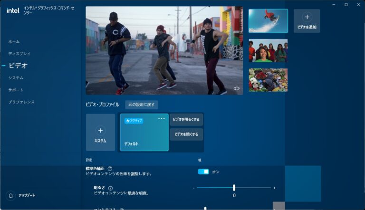Viewport: 365px width, 210px height.
Task: Click the plus icon to add video
Action: 307,17
